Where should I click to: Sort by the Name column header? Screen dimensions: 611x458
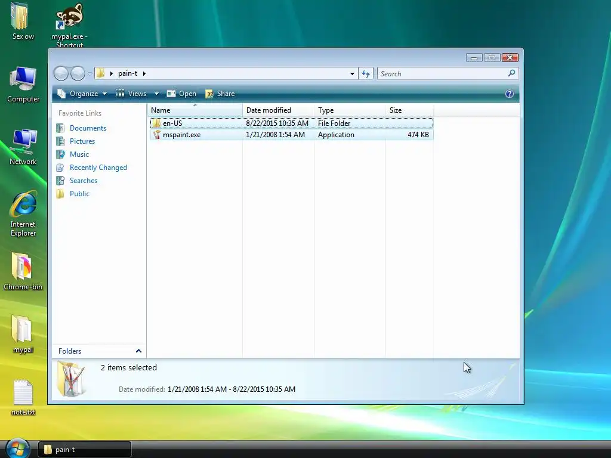[x=195, y=110]
